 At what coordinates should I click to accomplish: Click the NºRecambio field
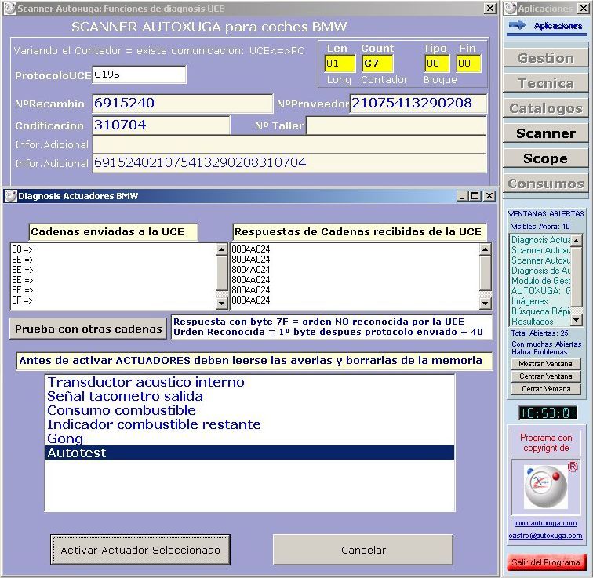[x=182, y=104]
